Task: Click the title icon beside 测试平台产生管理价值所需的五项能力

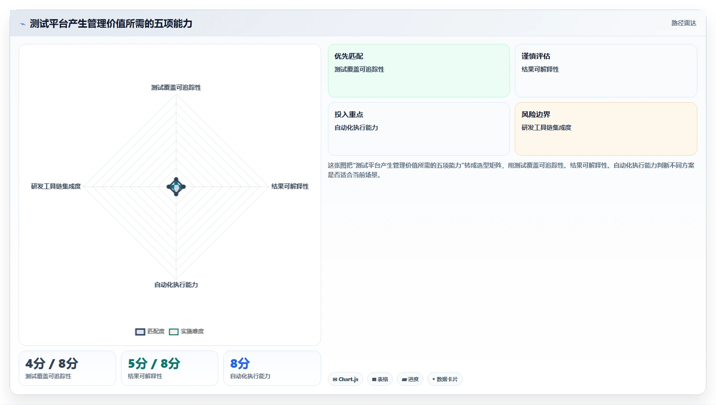Action: point(22,24)
